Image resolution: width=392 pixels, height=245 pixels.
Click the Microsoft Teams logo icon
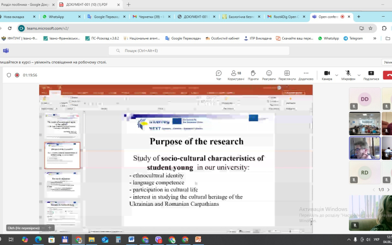coord(6,51)
